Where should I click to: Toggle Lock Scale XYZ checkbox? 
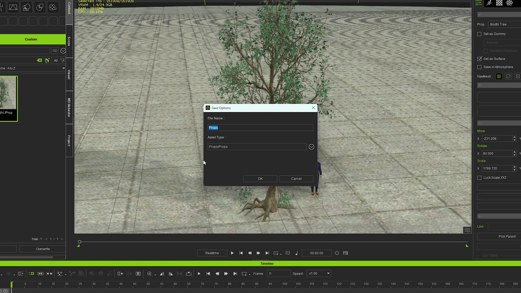point(479,178)
